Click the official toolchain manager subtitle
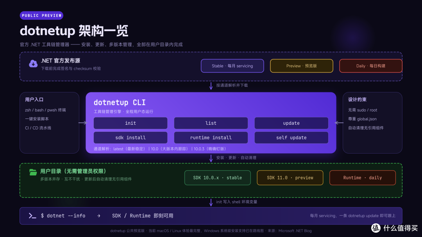This screenshot has height=237, width=422. (101, 44)
